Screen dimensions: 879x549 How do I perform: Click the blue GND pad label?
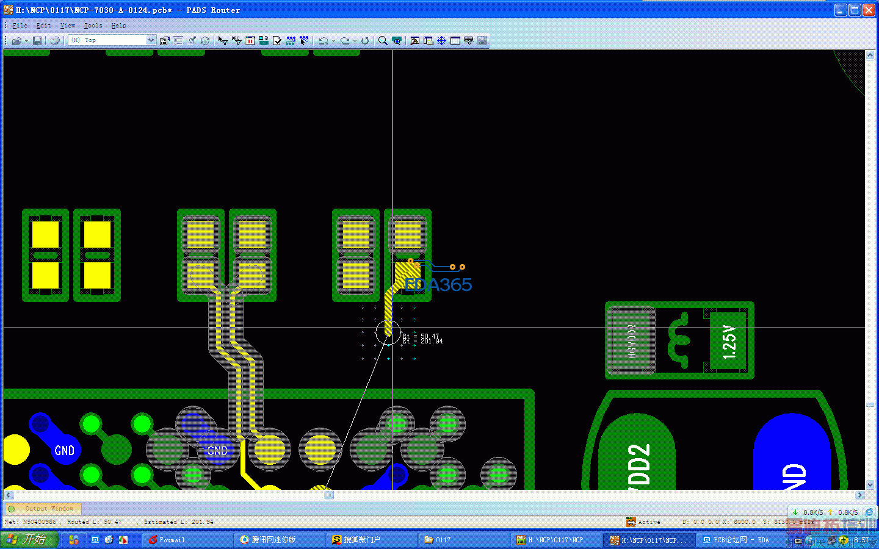pos(64,451)
